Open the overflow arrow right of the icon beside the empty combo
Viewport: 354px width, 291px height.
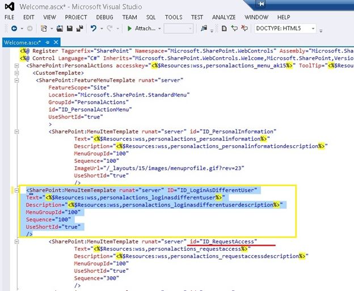click(212, 30)
